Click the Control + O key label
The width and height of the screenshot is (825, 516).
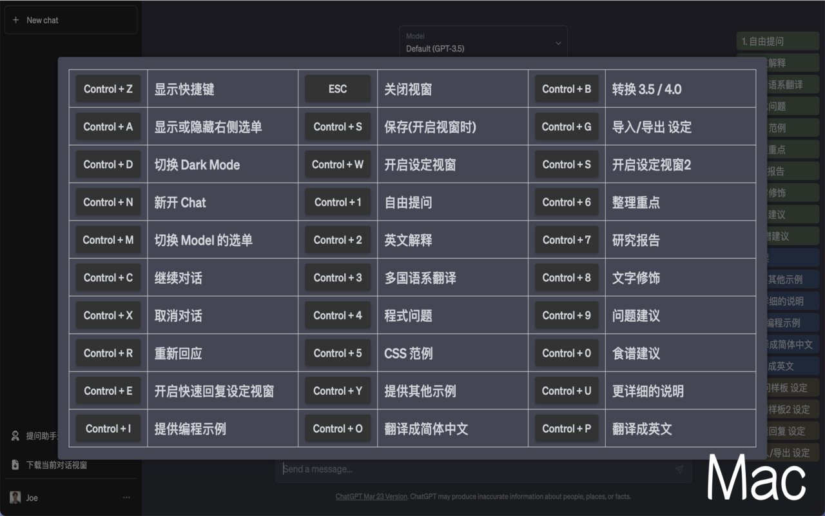[x=338, y=428]
